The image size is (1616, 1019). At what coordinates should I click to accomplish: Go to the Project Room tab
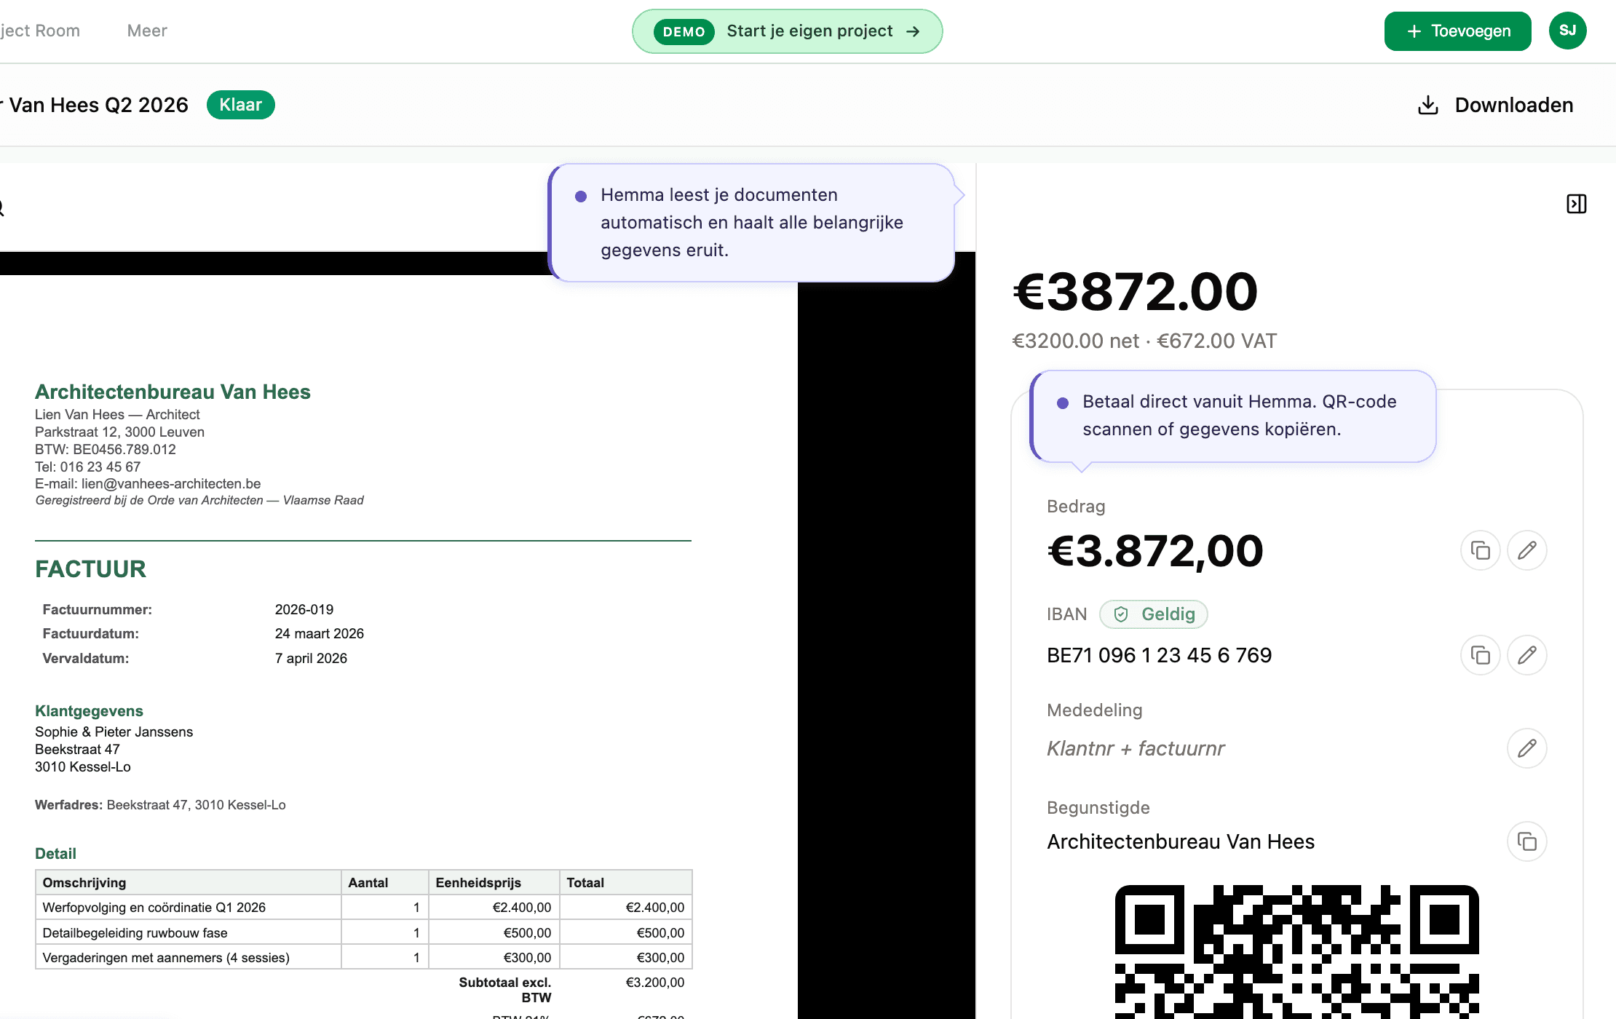click(40, 31)
